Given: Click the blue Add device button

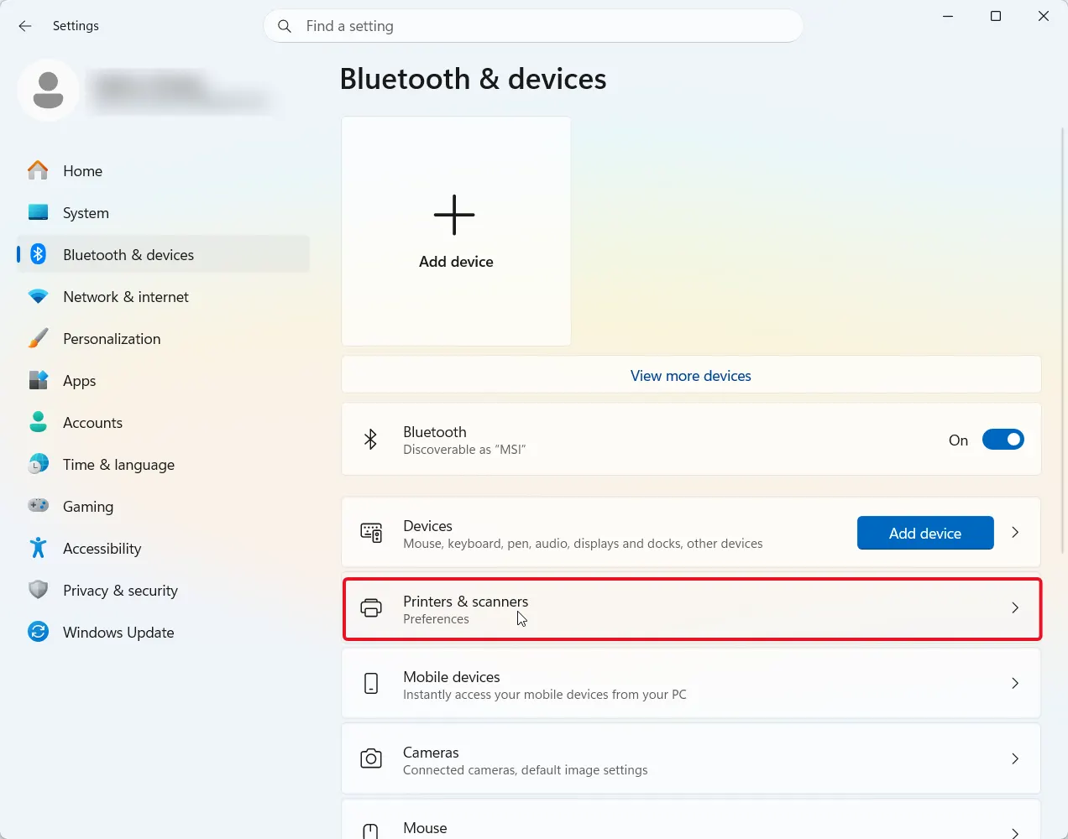Looking at the screenshot, I should coord(925,533).
